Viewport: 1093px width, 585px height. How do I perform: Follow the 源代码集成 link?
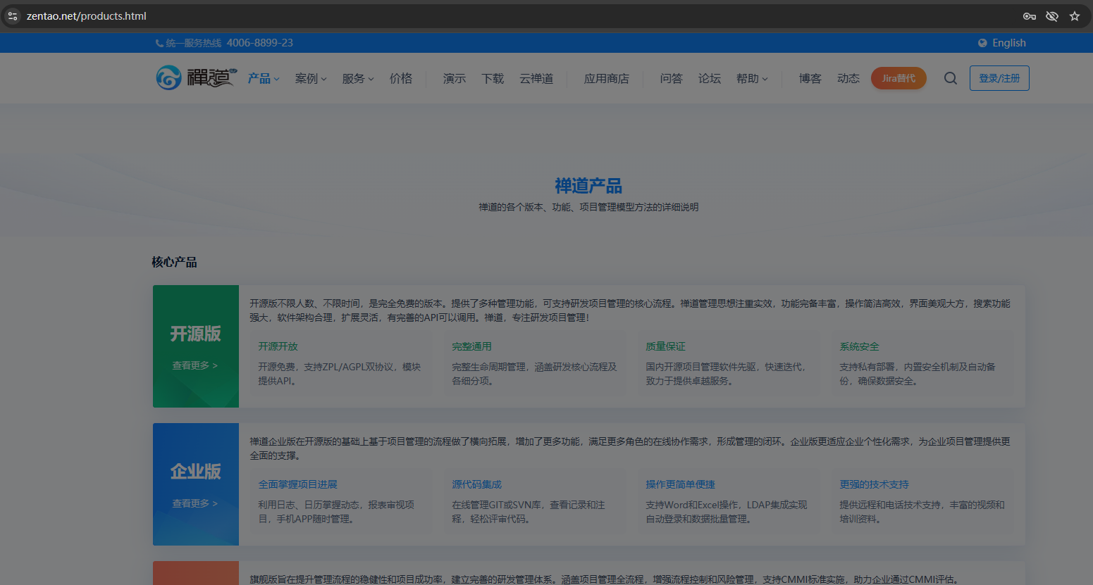477,484
